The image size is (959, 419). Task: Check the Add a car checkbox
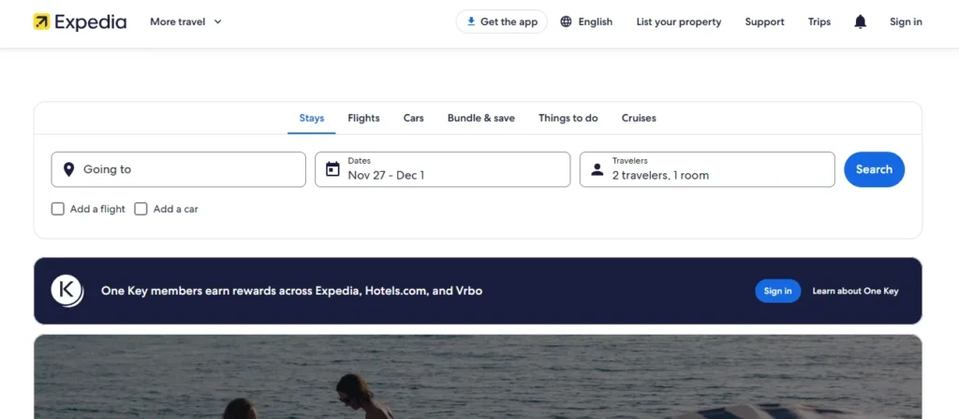[x=140, y=209]
